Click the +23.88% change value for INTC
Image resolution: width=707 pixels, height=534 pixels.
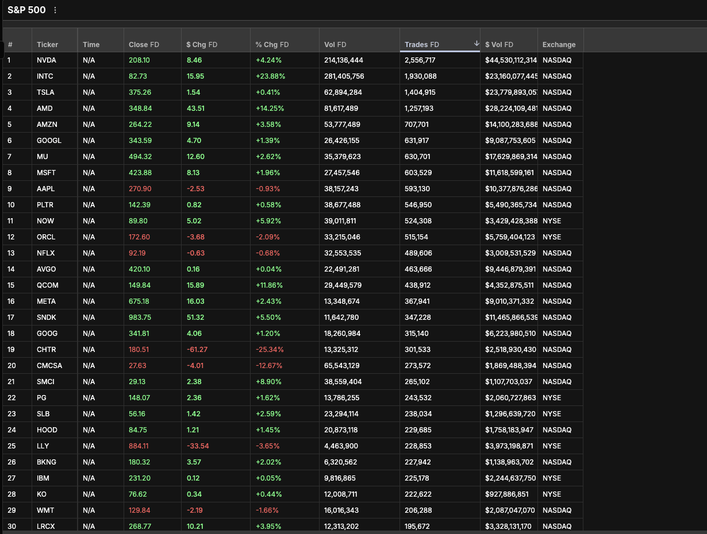click(270, 76)
